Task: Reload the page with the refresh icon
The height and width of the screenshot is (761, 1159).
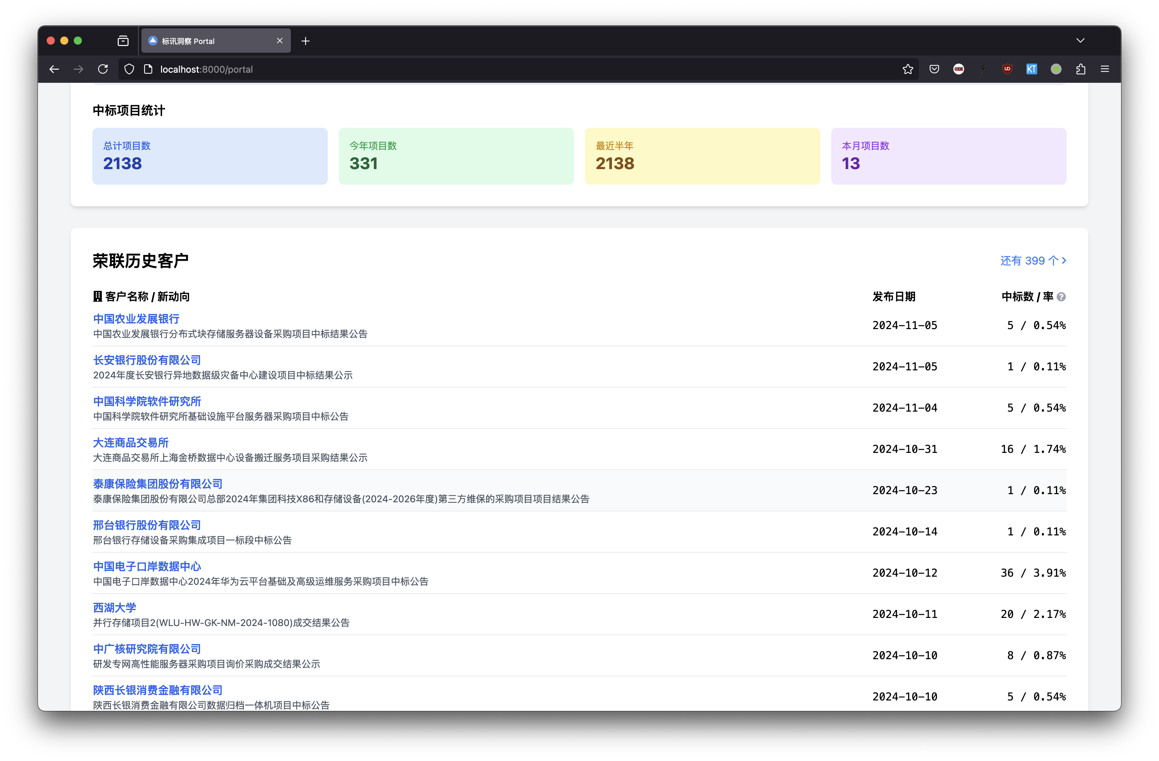Action: pos(103,69)
